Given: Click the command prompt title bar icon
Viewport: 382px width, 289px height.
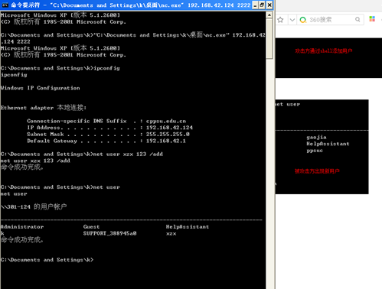Looking at the screenshot, I should pyautogui.click(x=5, y=5).
